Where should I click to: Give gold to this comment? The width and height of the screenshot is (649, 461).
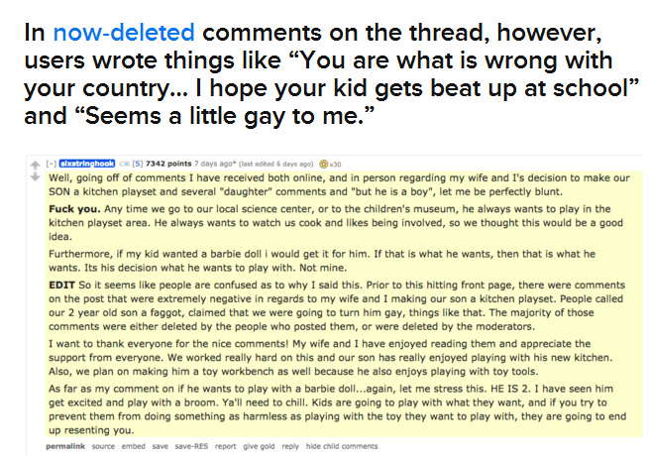tap(258, 447)
